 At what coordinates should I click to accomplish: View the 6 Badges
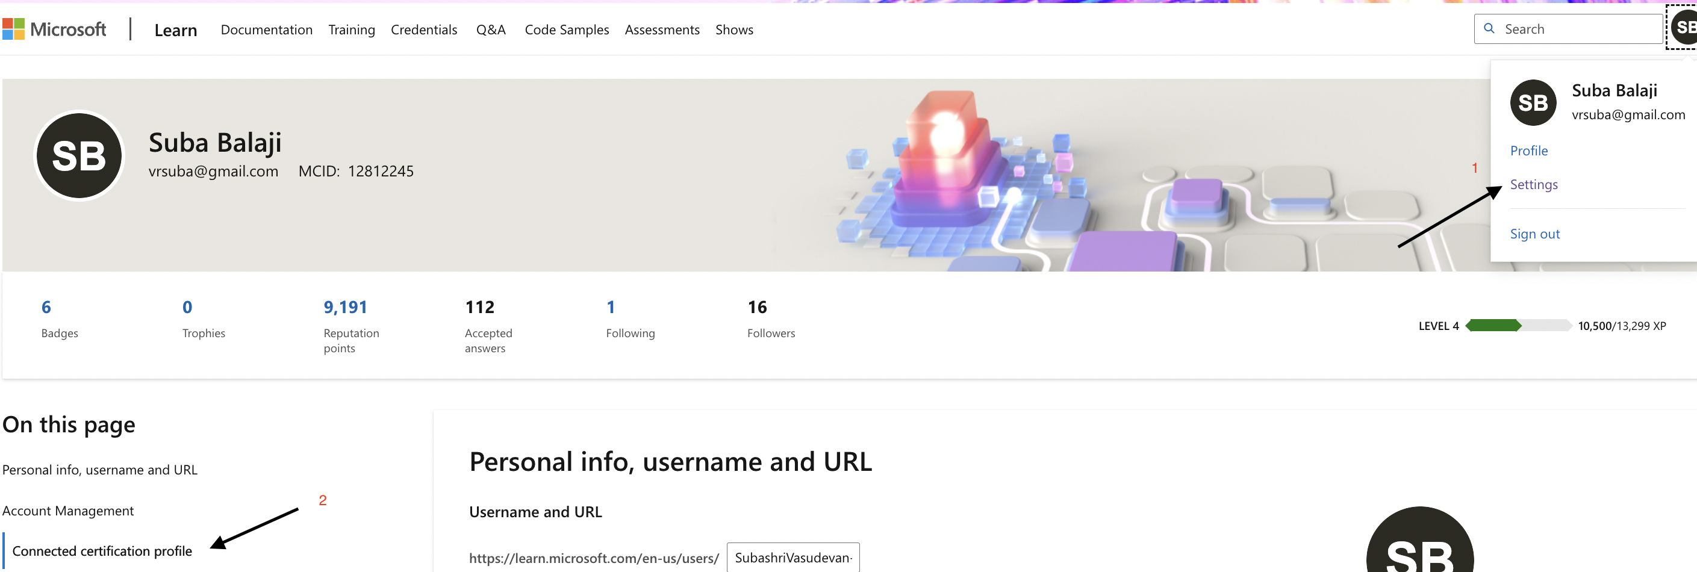59,319
